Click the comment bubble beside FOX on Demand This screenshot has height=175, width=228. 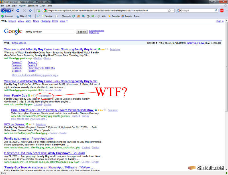coord(32,124)
